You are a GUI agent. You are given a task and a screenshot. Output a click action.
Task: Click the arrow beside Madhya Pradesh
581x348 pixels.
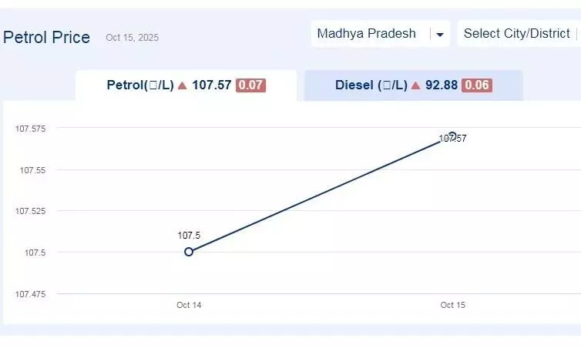tap(440, 35)
